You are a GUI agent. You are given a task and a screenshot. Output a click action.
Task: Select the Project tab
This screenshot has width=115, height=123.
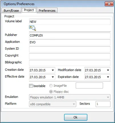(29, 10)
